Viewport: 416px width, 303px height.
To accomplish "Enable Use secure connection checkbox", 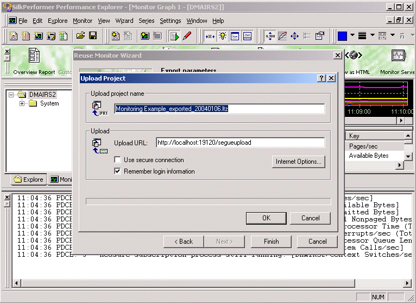I will (117, 160).
